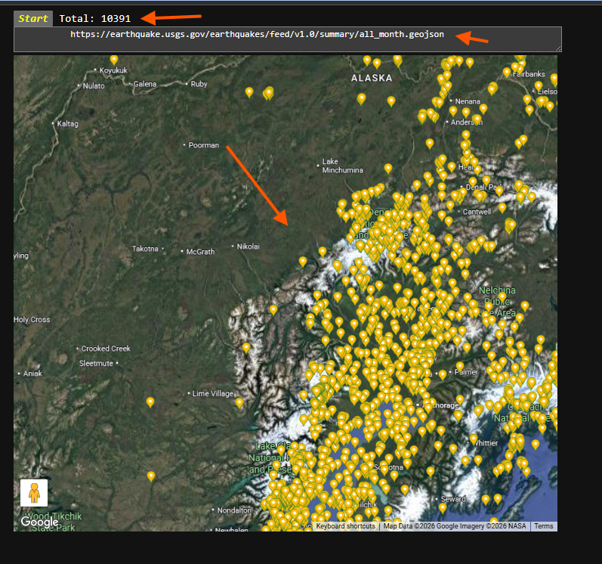Image resolution: width=602 pixels, height=564 pixels.
Task: Click the marker just east of Lime Village
Action: coord(239,403)
